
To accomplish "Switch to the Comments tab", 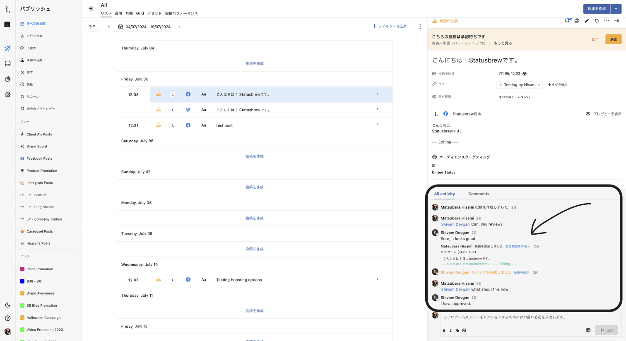I will [479, 194].
